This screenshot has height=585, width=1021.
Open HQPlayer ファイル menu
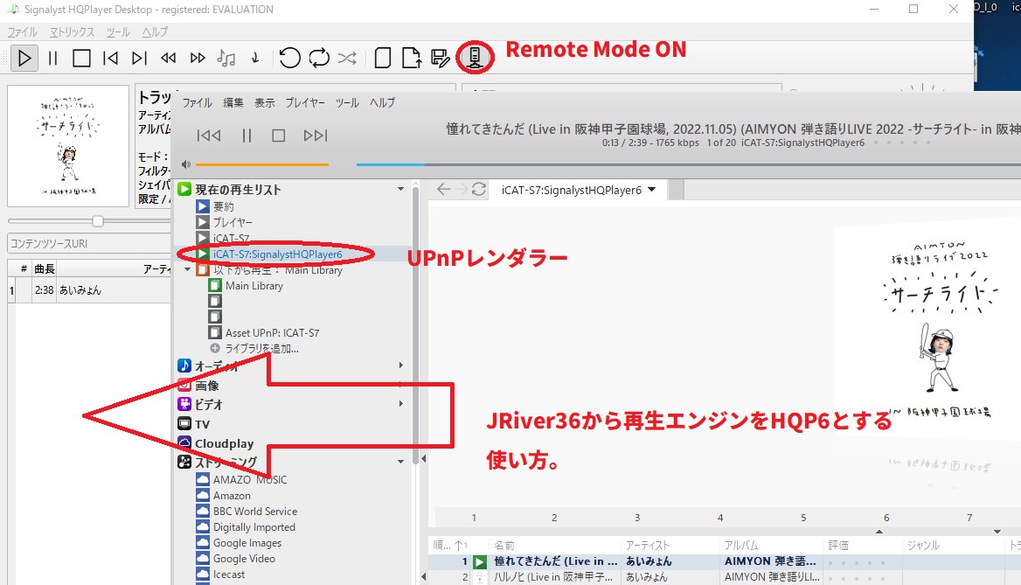click(x=22, y=32)
